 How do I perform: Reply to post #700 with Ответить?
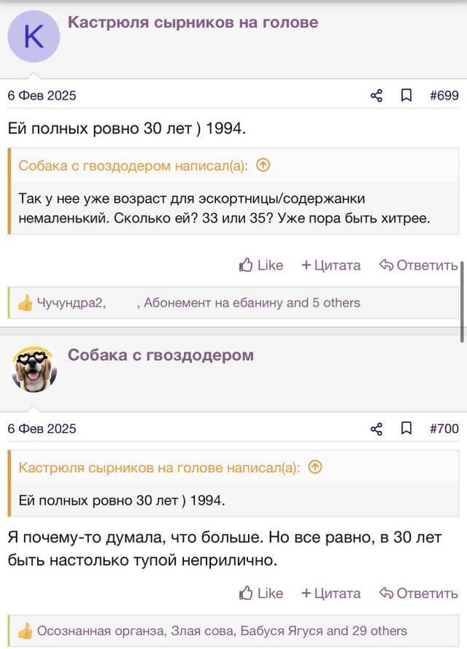tap(419, 594)
